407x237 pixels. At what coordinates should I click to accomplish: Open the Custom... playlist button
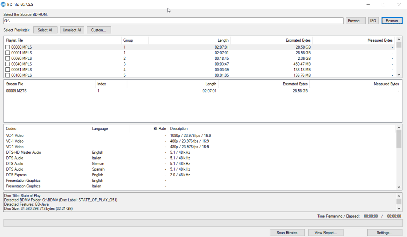click(x=99, y=30)
